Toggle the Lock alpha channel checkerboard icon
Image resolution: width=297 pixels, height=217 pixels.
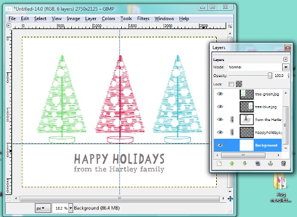[239, 84]
